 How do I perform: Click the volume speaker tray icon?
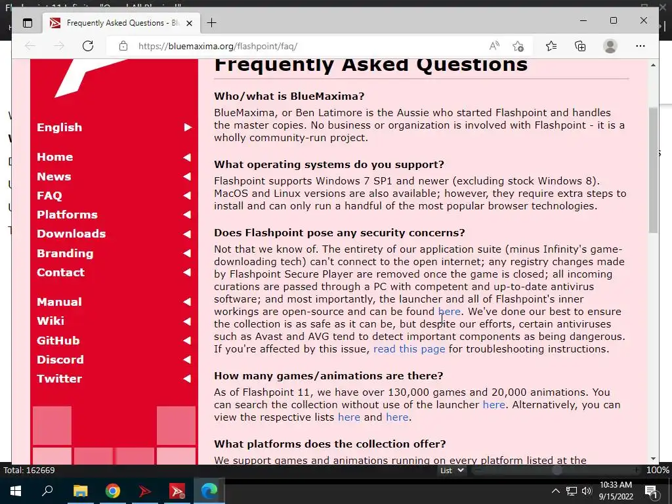click(x=587, y=491)
